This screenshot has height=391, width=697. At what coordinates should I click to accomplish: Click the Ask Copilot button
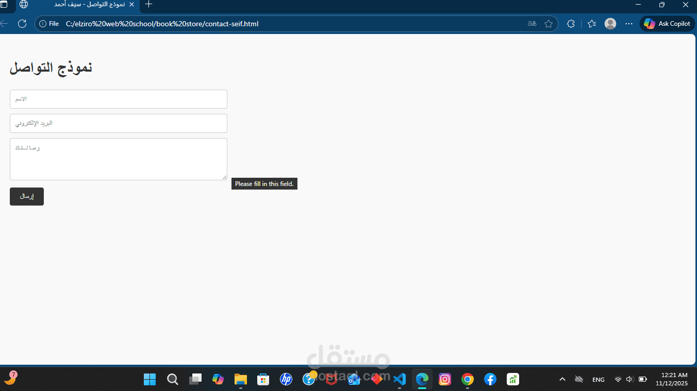pyautogui.click(x=667, y=24)
